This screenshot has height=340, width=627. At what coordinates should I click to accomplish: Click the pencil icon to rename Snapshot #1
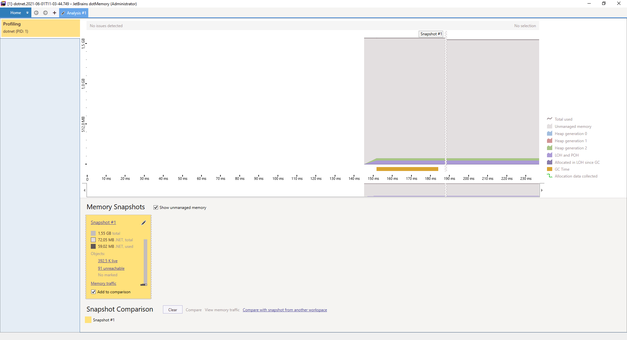click(x=143, y=223)
